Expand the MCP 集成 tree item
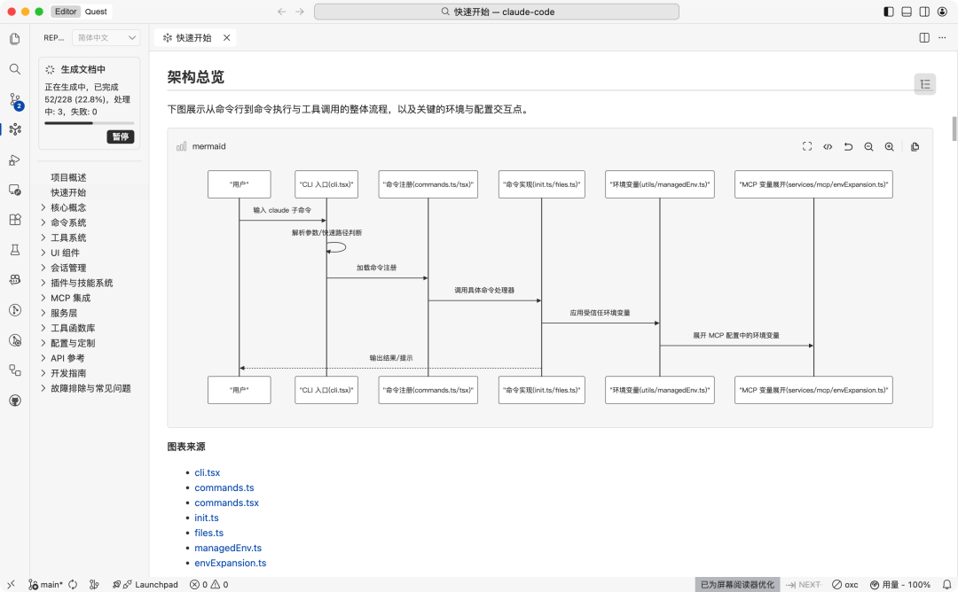Screen dimensions: 958x592 (69, 298)
